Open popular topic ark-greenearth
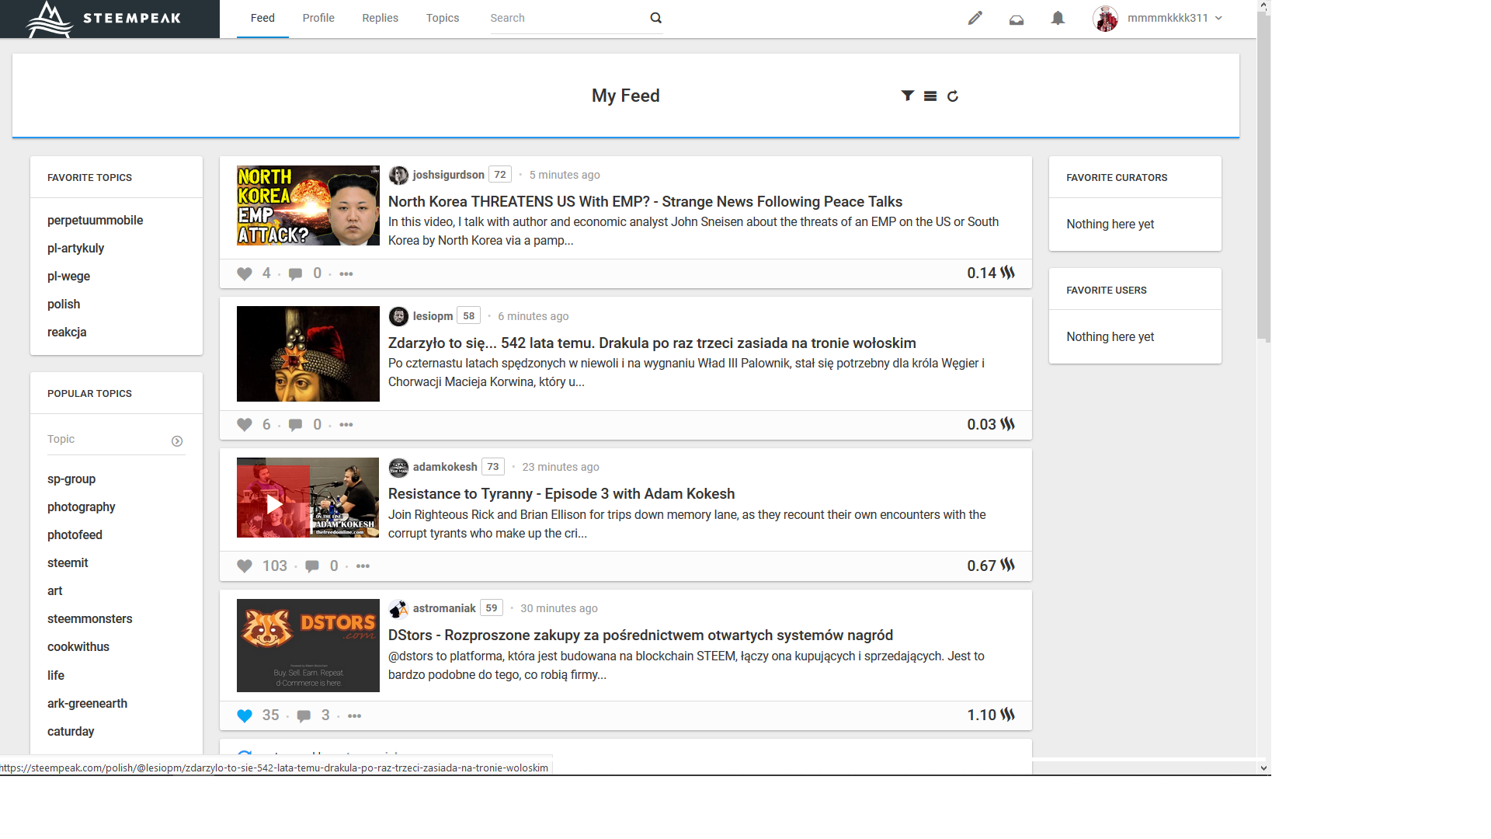The image size is (1491, 839). (x=87, y=703)
